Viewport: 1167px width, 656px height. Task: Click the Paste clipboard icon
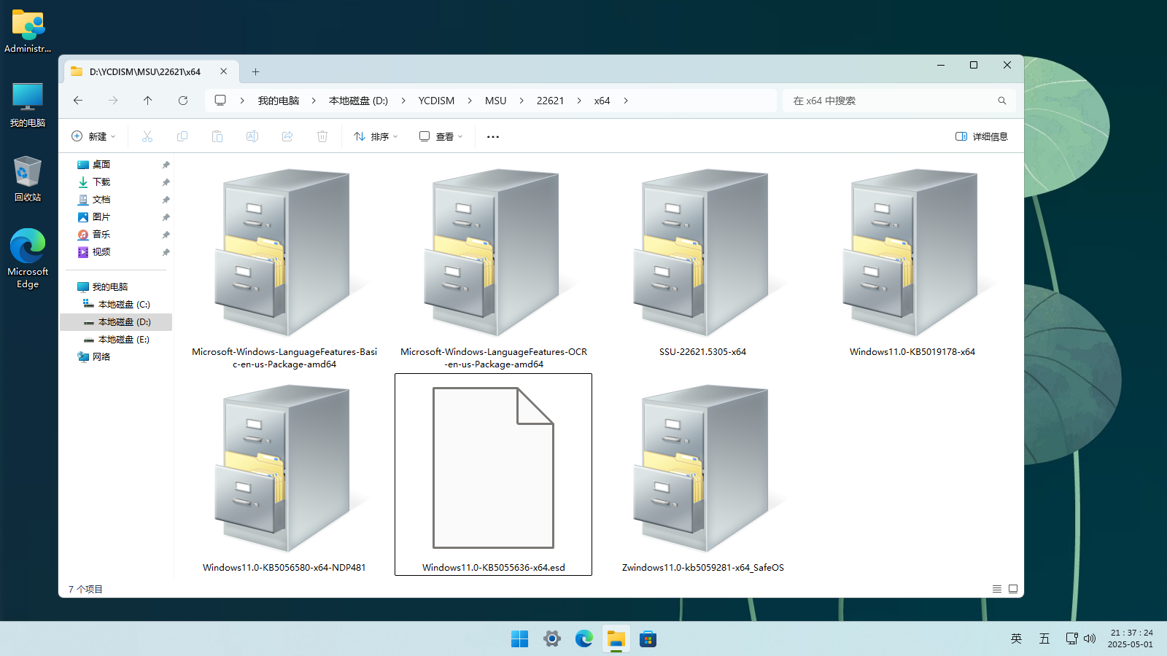click(x=217, y=136)
